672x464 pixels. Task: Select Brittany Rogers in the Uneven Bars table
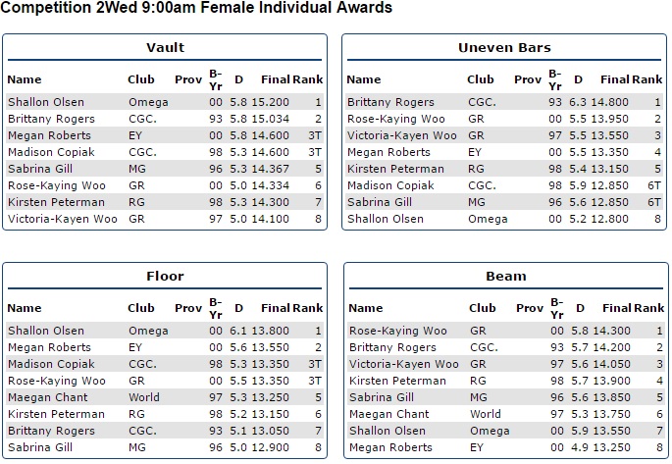[388, 102]
